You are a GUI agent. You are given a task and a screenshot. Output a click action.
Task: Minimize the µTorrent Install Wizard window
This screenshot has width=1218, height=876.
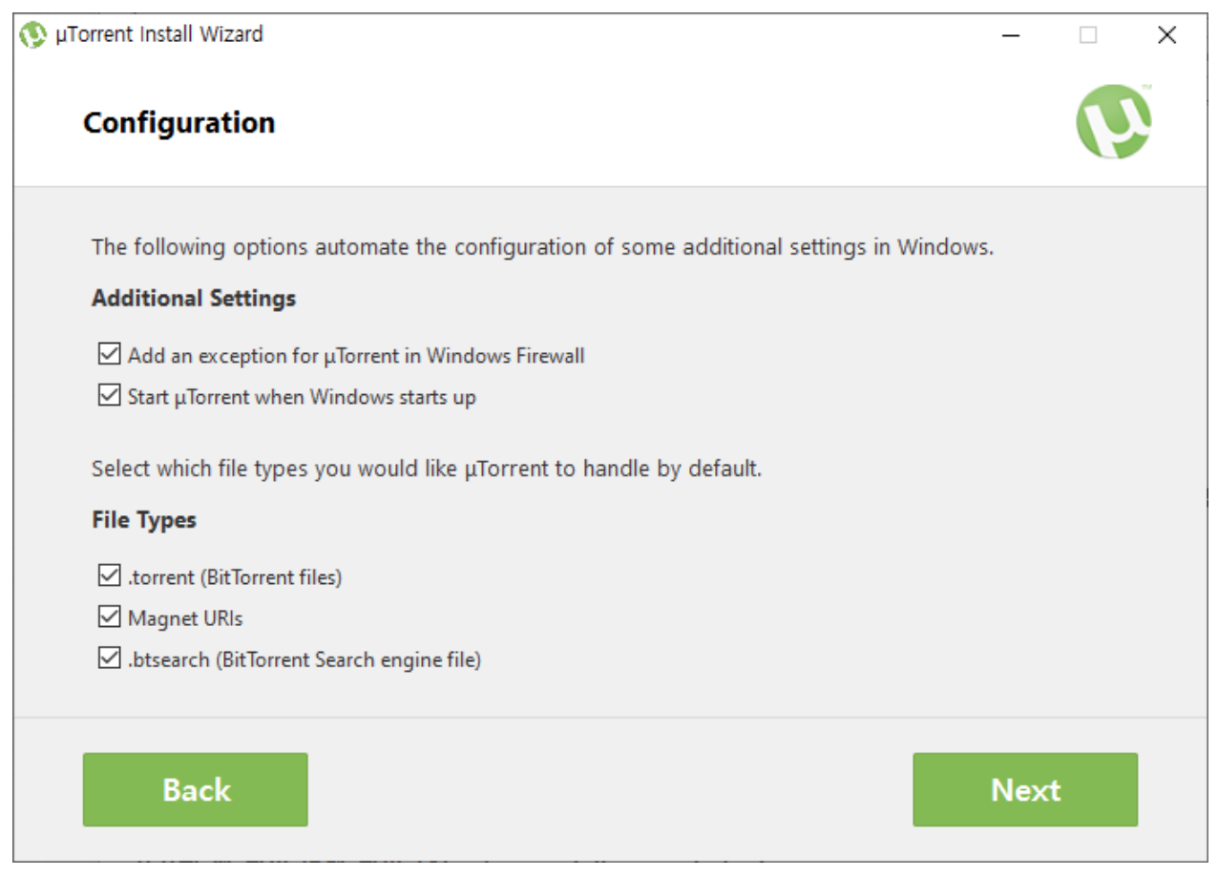pos(1011,36)
